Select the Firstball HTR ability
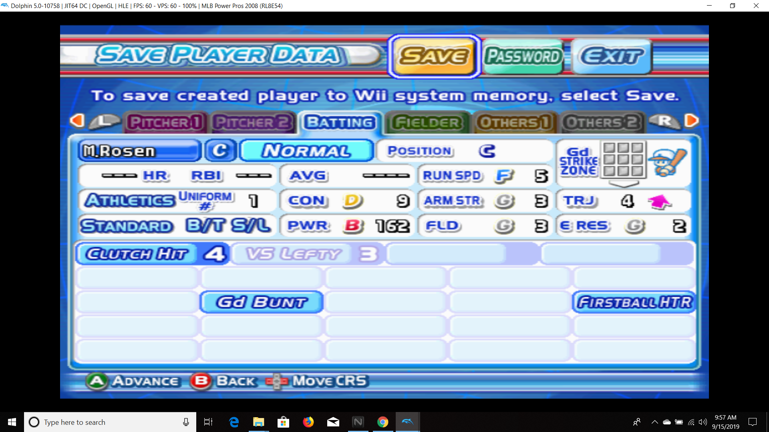This screenshot has height=432, width=769. coord(634,302)
